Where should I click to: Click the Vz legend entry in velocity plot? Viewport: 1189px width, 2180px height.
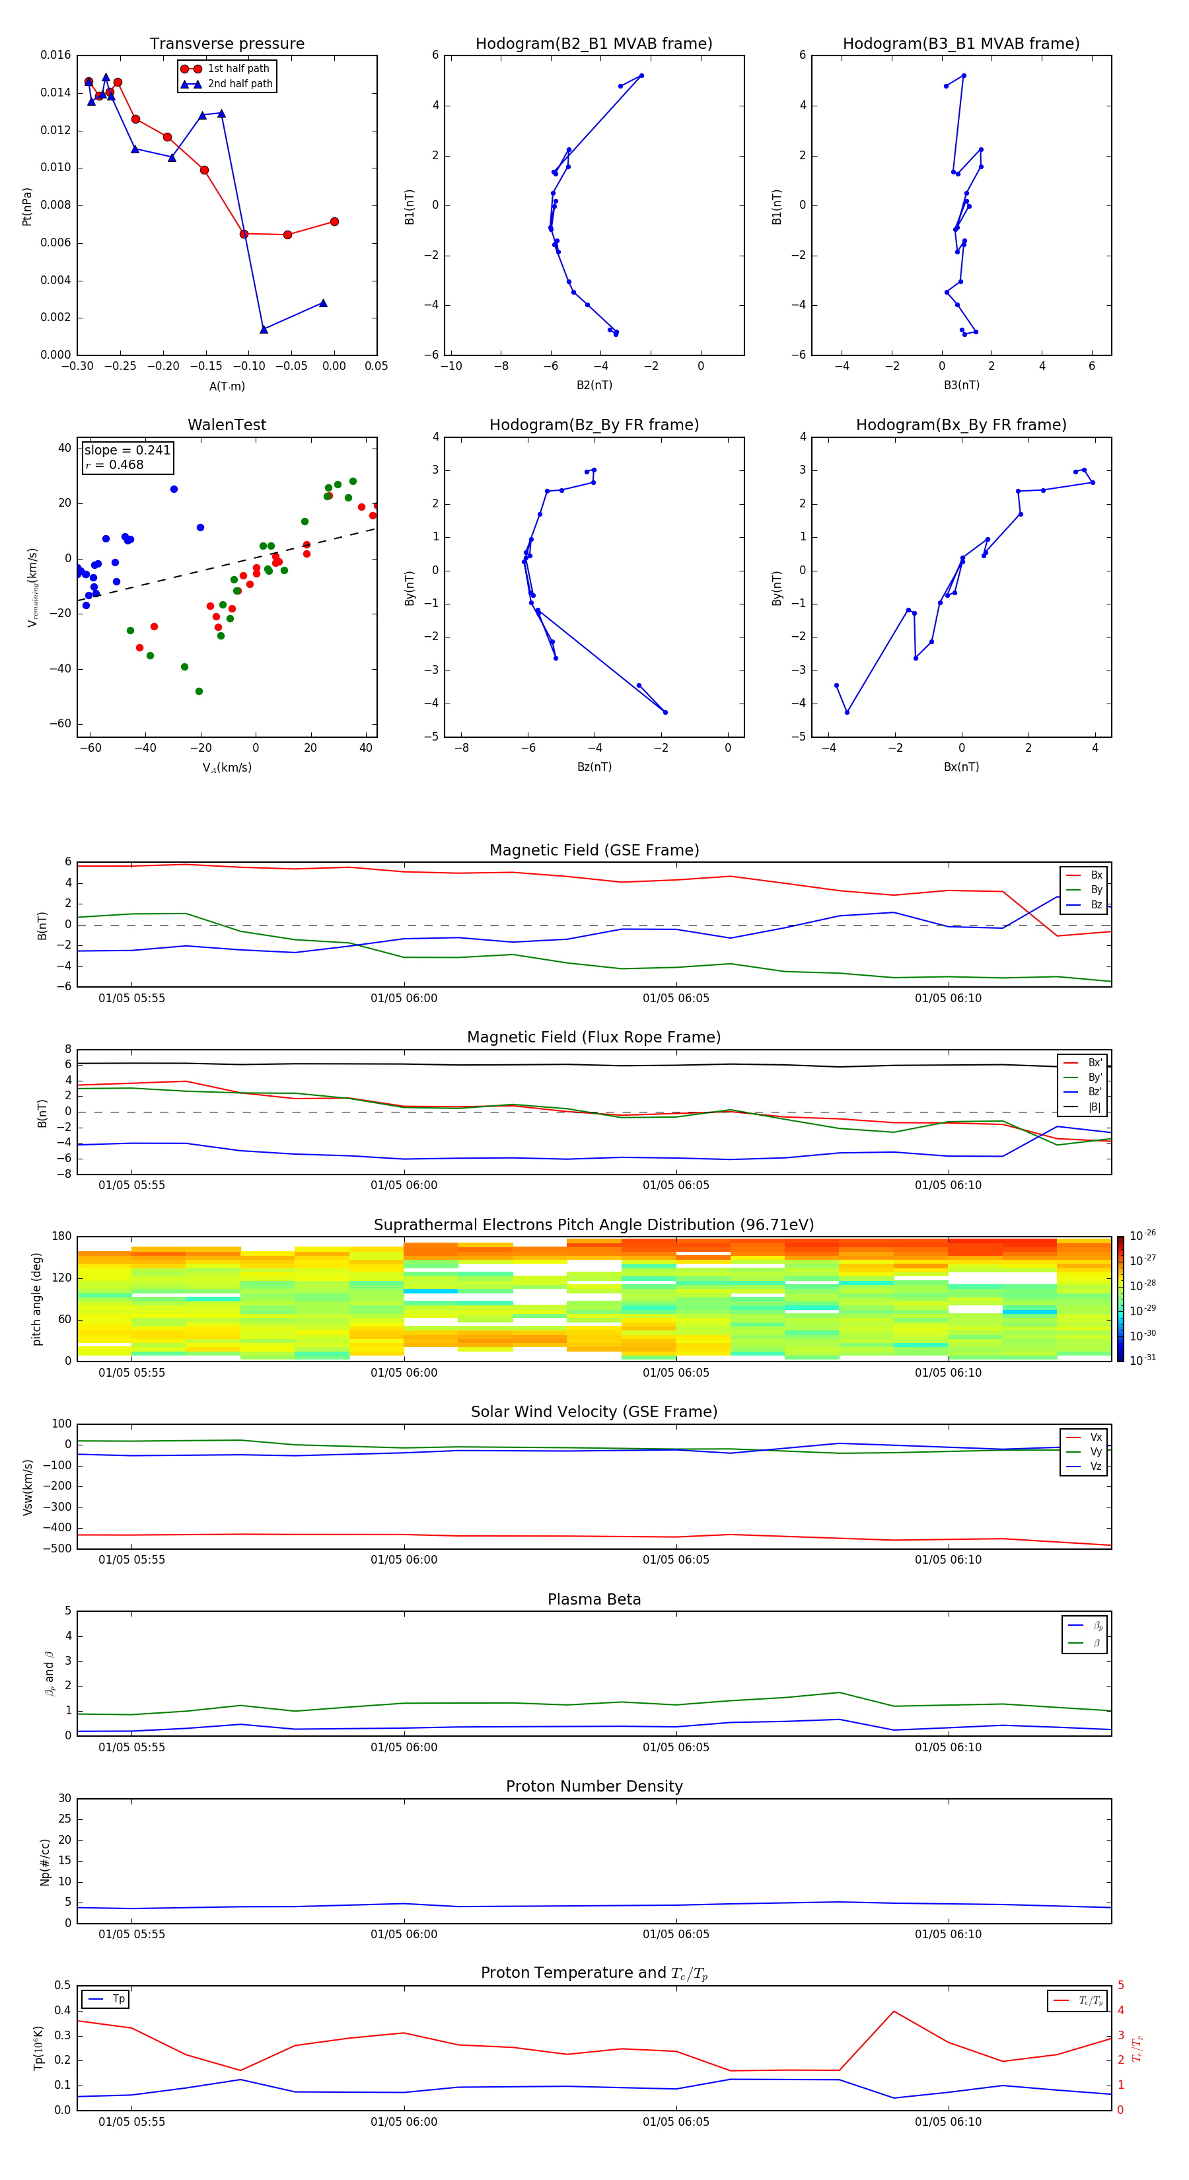tap(1084, 1467)
